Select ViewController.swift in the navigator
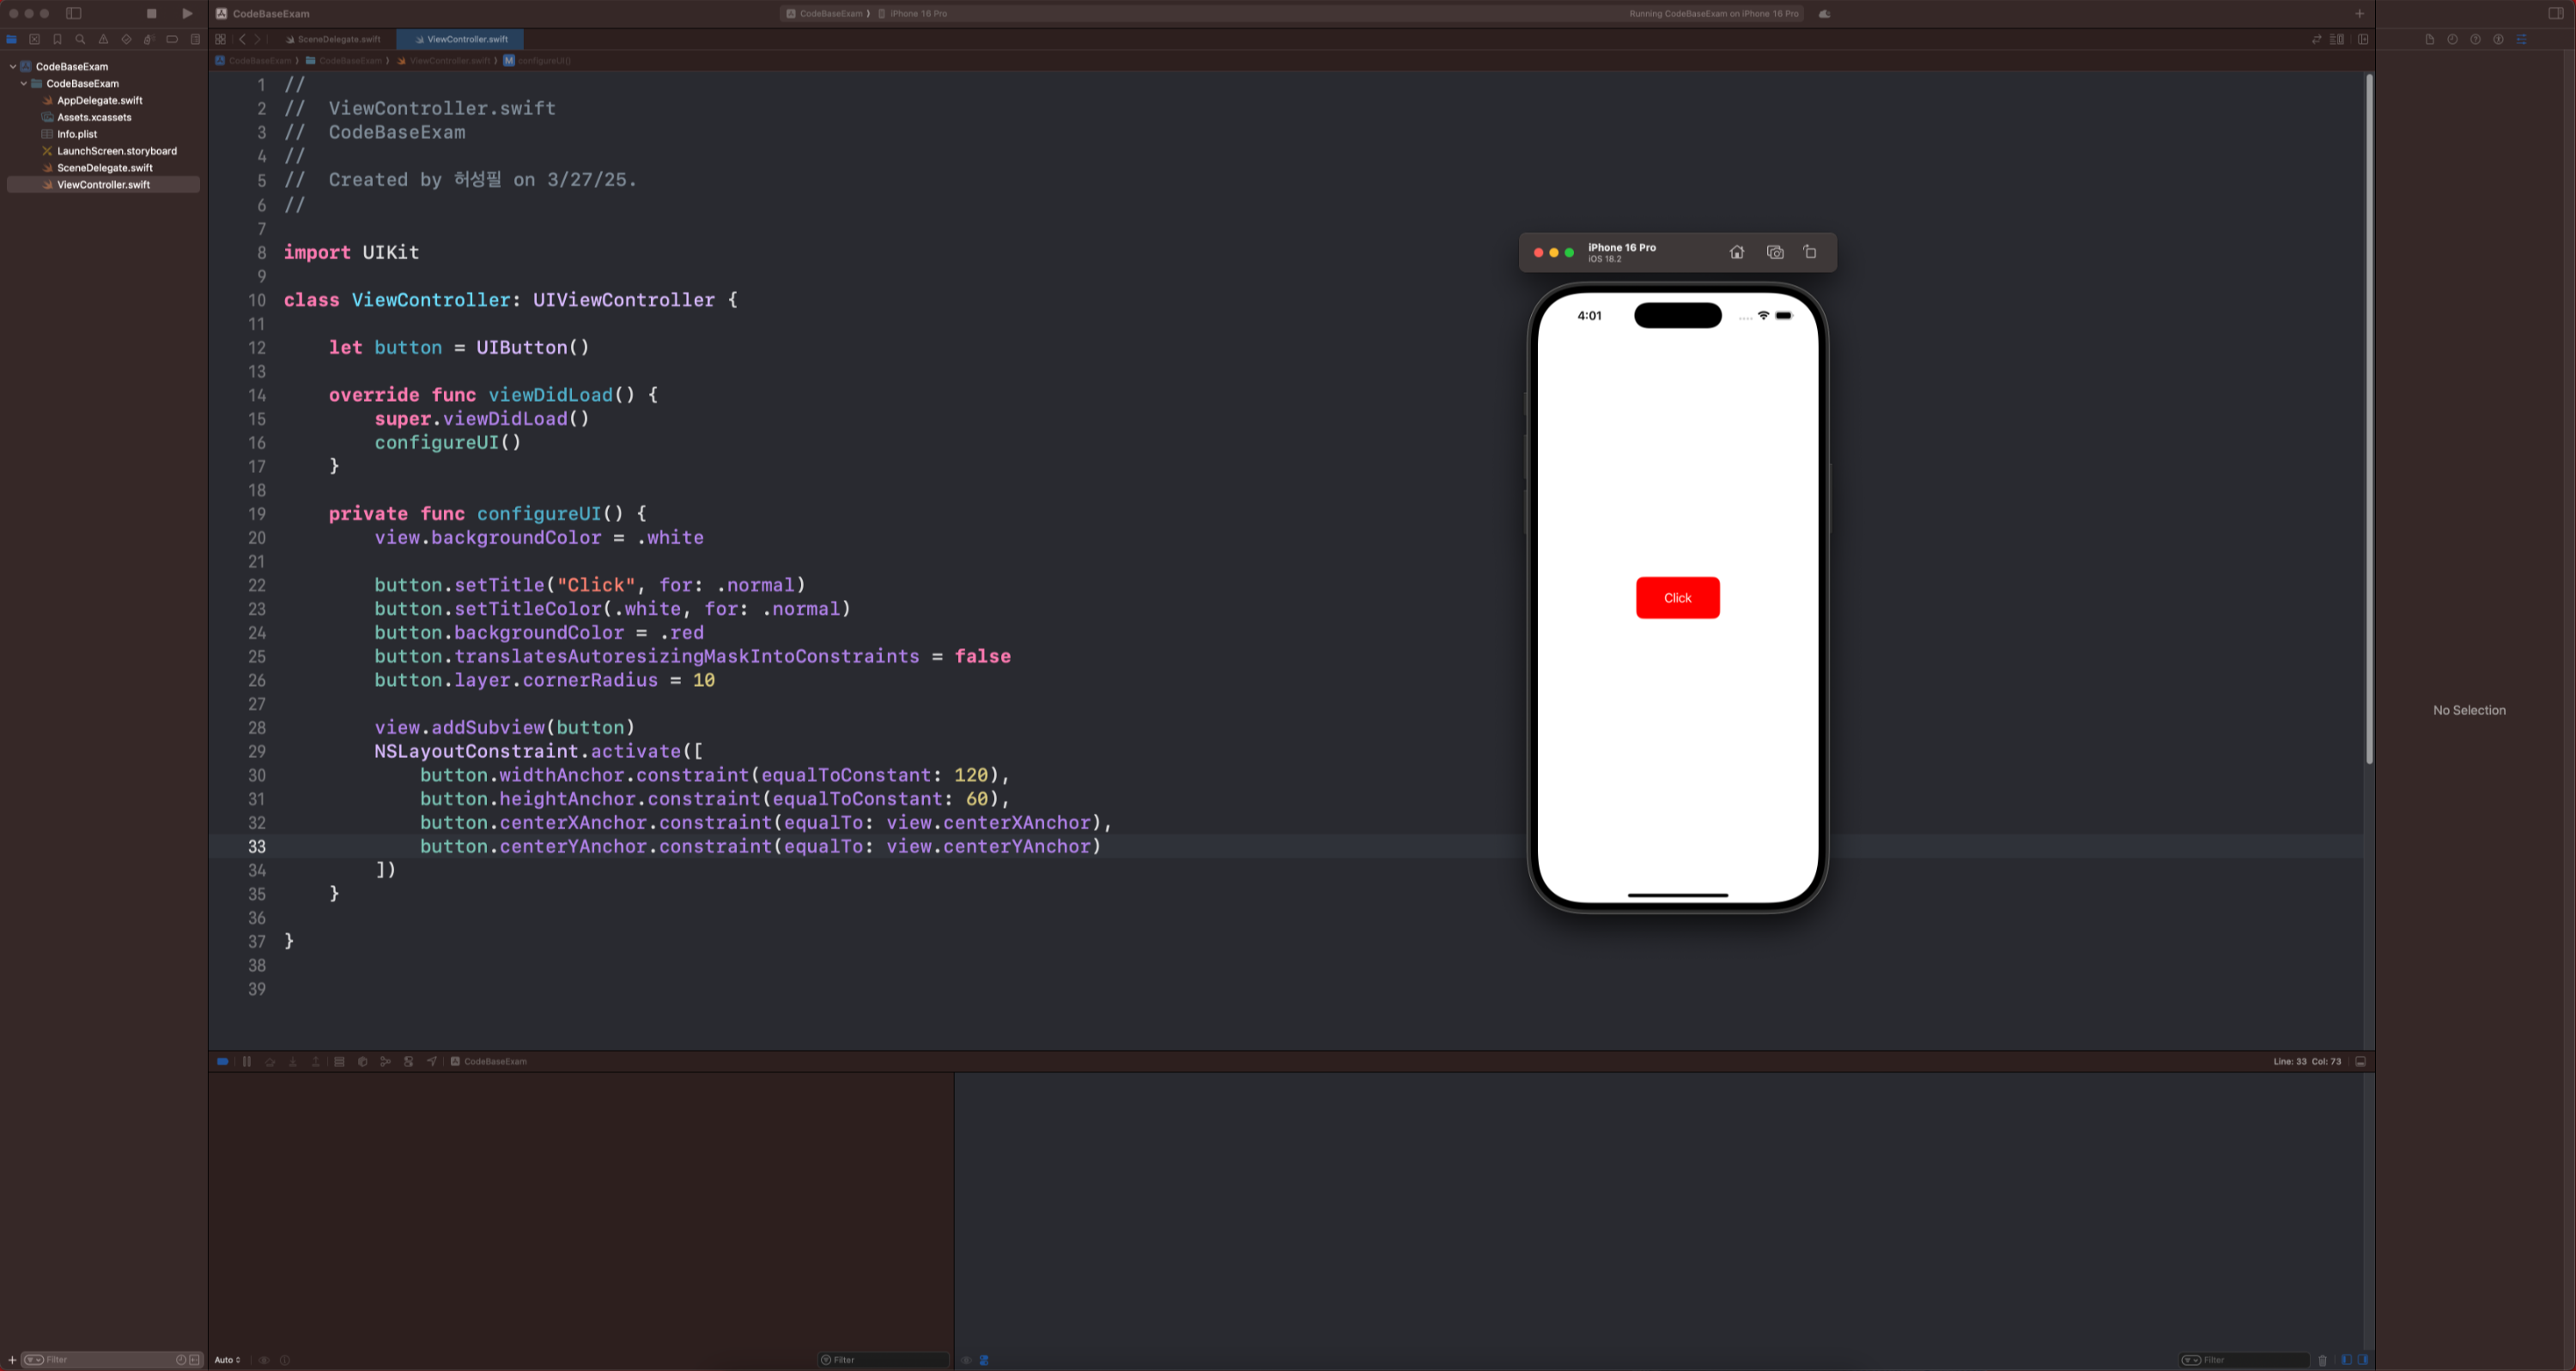Screen dimensions: 2576x1371 click(x=103, y=185)
